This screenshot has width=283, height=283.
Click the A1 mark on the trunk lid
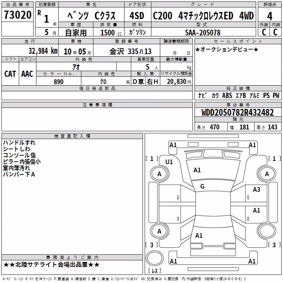[199, 235]
